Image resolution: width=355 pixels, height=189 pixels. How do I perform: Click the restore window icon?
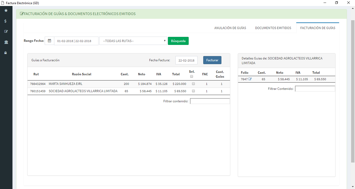[x=337, y=3]
